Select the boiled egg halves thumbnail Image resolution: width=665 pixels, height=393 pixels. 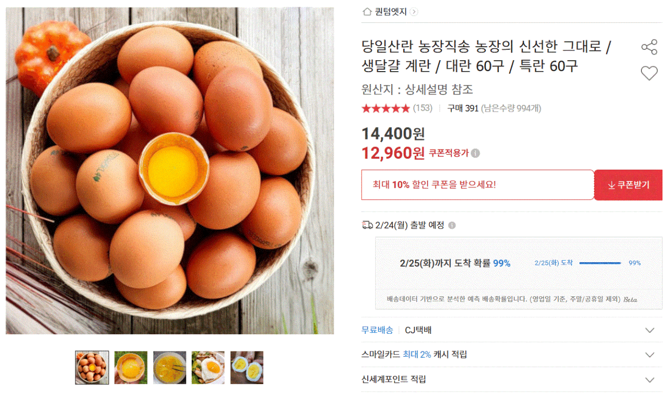(247, 368)
